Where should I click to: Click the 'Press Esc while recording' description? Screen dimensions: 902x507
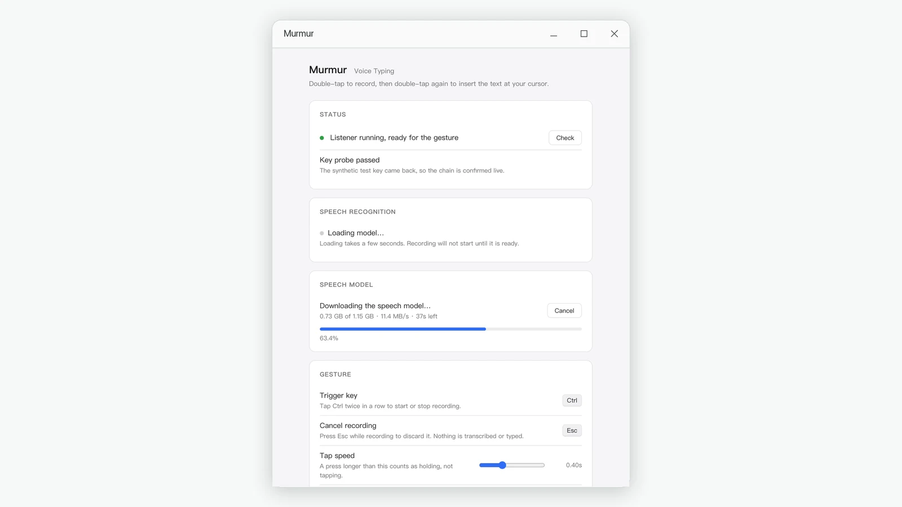[421, 437]
